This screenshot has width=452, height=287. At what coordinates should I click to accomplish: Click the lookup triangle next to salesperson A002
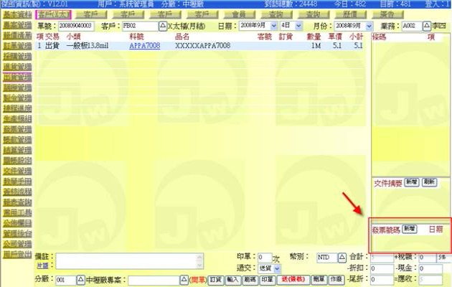pyautogui.click(x=427, y=26)
